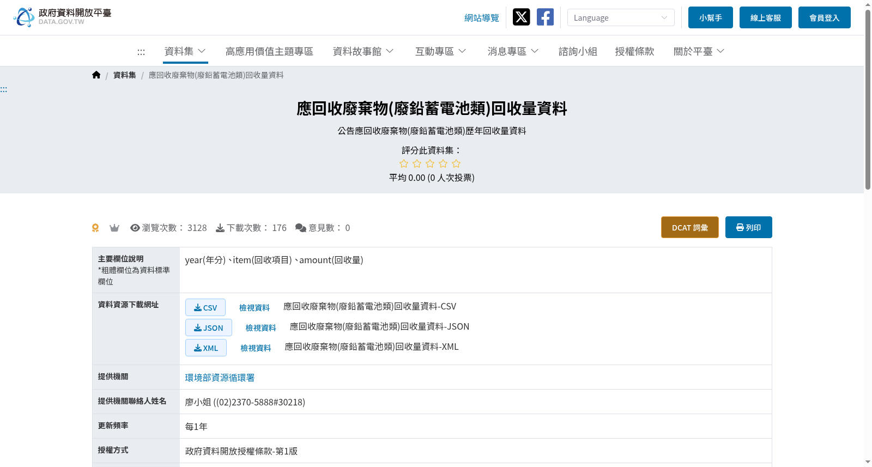Click the DCAT 詞彙 button
Image resolution: width=872 pixels, height=467 pixels.
(x=690, y=227)
